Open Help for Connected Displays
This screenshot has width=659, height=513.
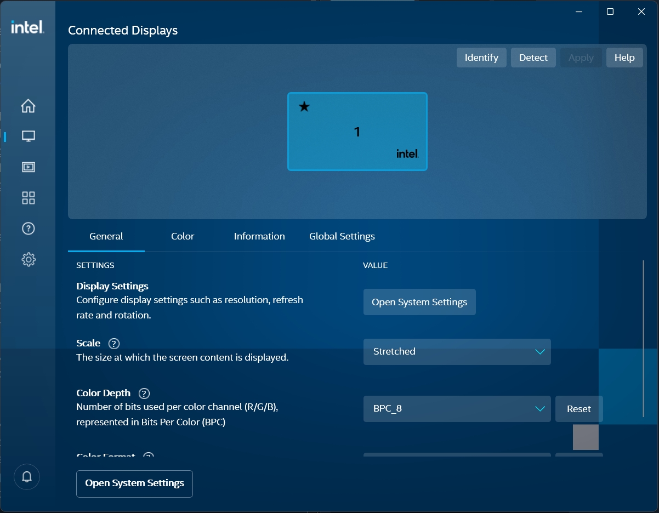coord(624,58)
